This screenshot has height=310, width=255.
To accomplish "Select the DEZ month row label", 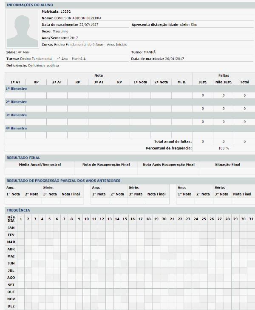I will pyautogui.click(x=11, y=306).
